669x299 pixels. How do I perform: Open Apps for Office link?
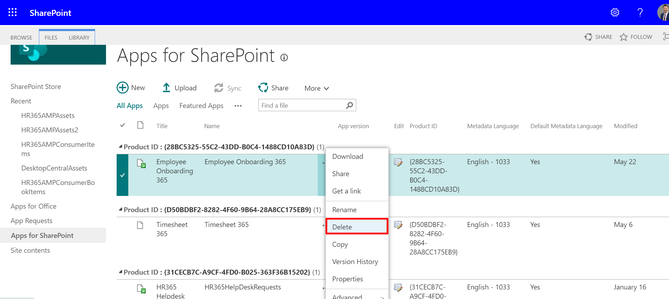[x=34, y=206]
